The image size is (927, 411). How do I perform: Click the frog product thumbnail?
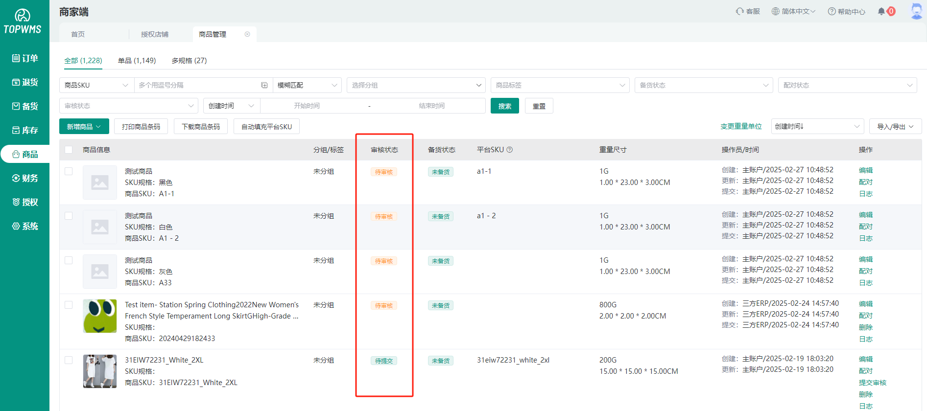100,316
